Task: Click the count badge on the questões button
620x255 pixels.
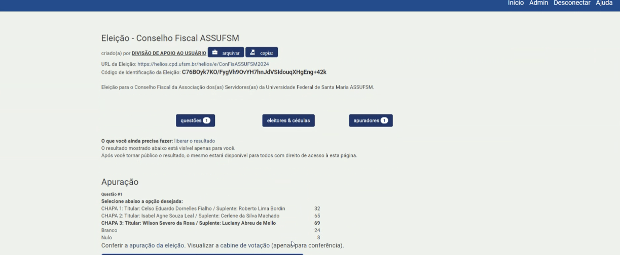Action: tap(207, 120)
